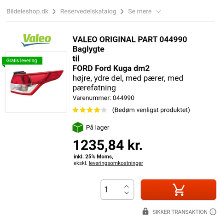Open Reservedelskatalog breadcrumb

point(88,12)
